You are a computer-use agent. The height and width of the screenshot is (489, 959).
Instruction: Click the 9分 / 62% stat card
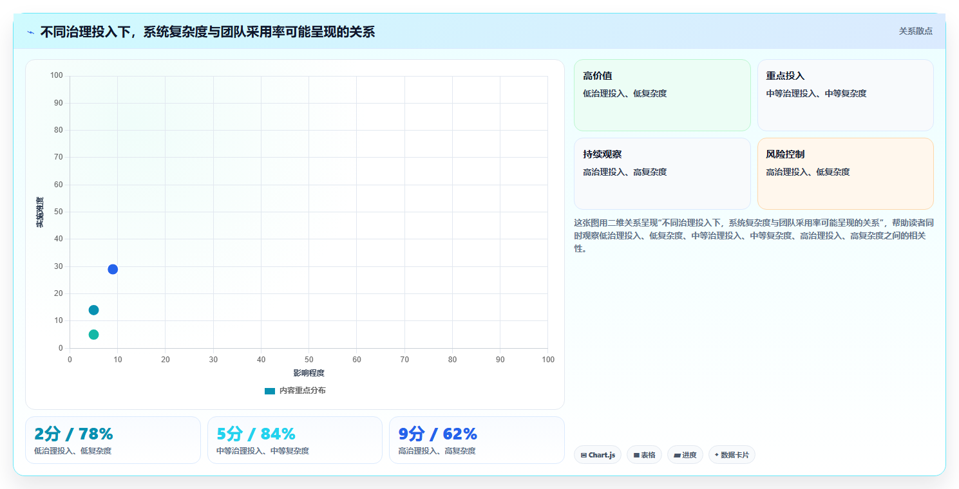[x=477, y=440]
